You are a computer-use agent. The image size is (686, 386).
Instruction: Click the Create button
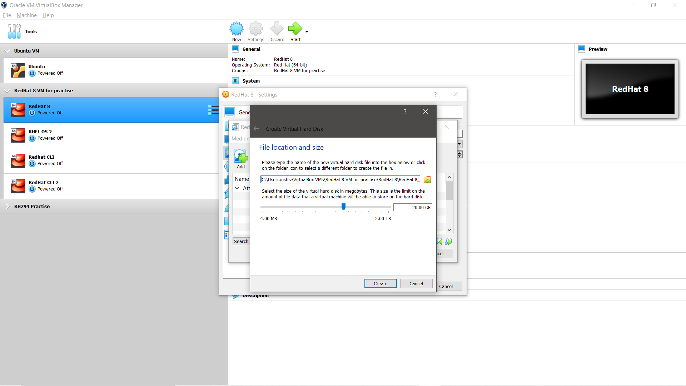point(380,283)
